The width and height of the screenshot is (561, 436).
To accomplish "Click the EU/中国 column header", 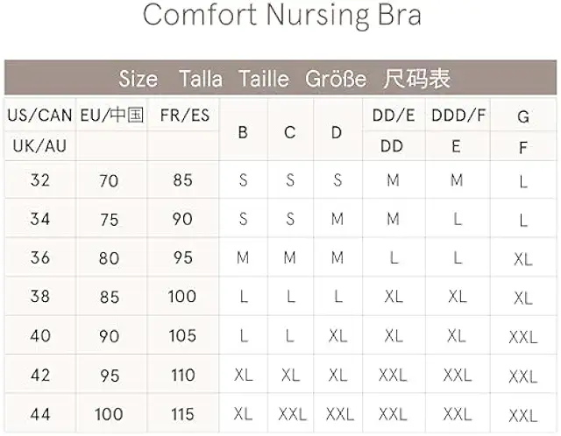I will [111, 116].
